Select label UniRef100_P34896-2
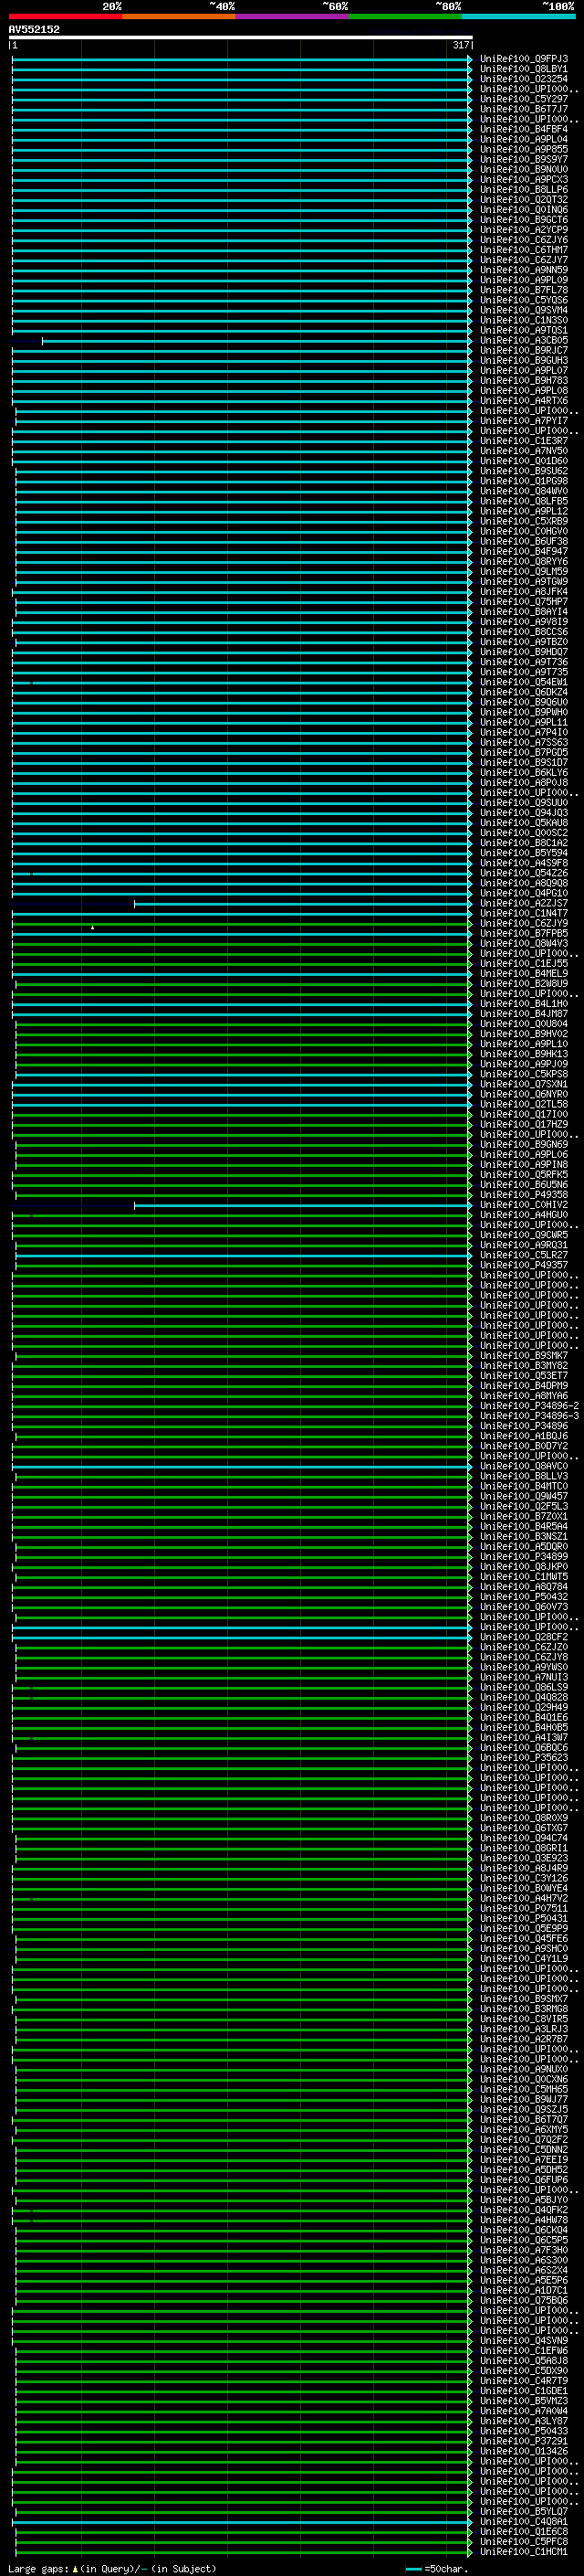Viewport: 584px width, 2576px height. (529, 1406)
